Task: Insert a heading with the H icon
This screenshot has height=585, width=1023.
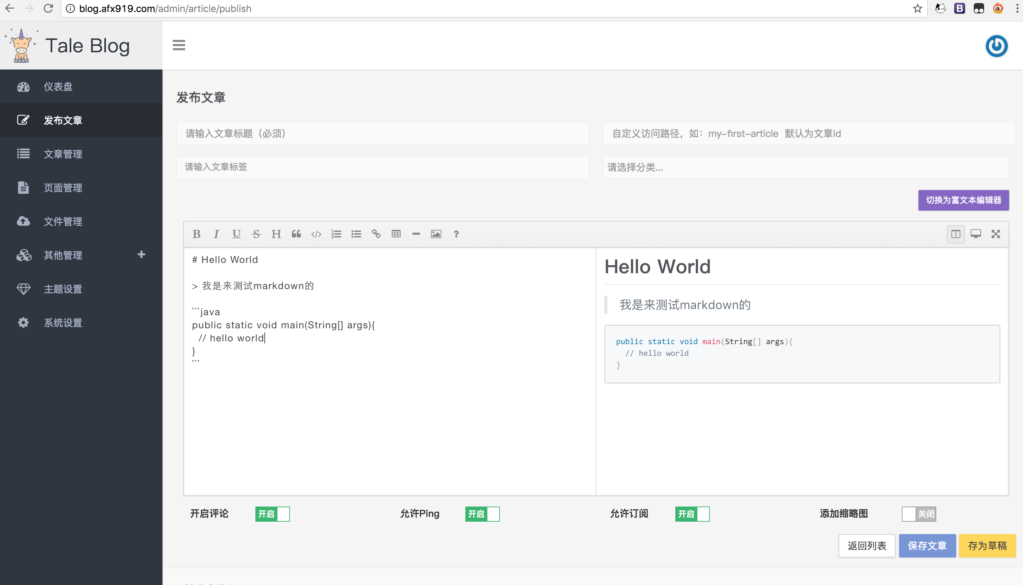Action: point(276,234)
